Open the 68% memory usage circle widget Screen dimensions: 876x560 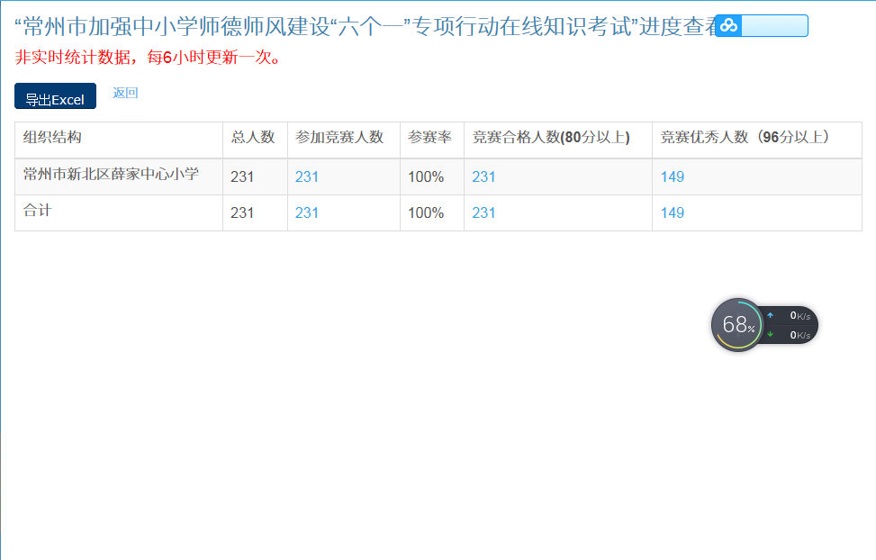737,325
